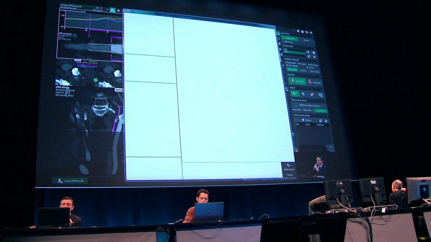This screenshot has width=431, height=242.
Task: Click the Path2 label on the CPR étirée view
Action: [119, 90]
